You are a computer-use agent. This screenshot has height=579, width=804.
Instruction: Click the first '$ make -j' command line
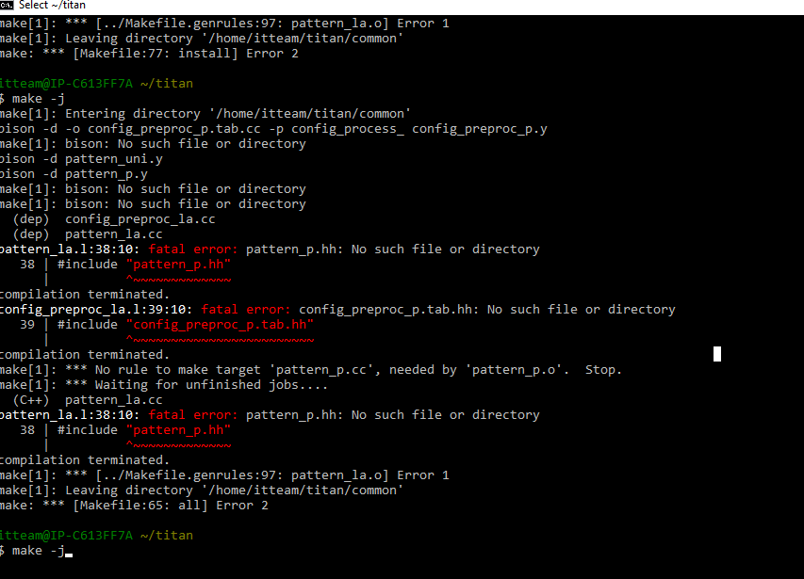pos(32,99)
